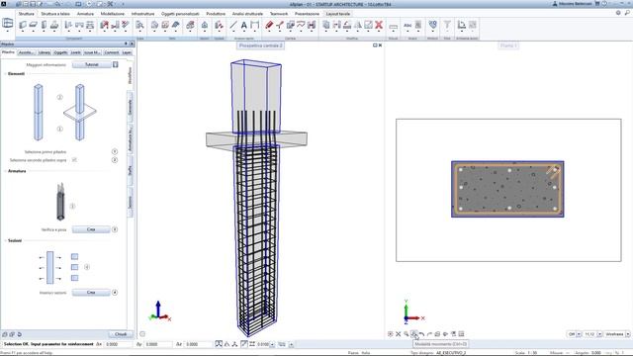Click the large Allplan building structure icon
Image resolution: width=633 pixels, height=356 pixels.
[8, 24]
